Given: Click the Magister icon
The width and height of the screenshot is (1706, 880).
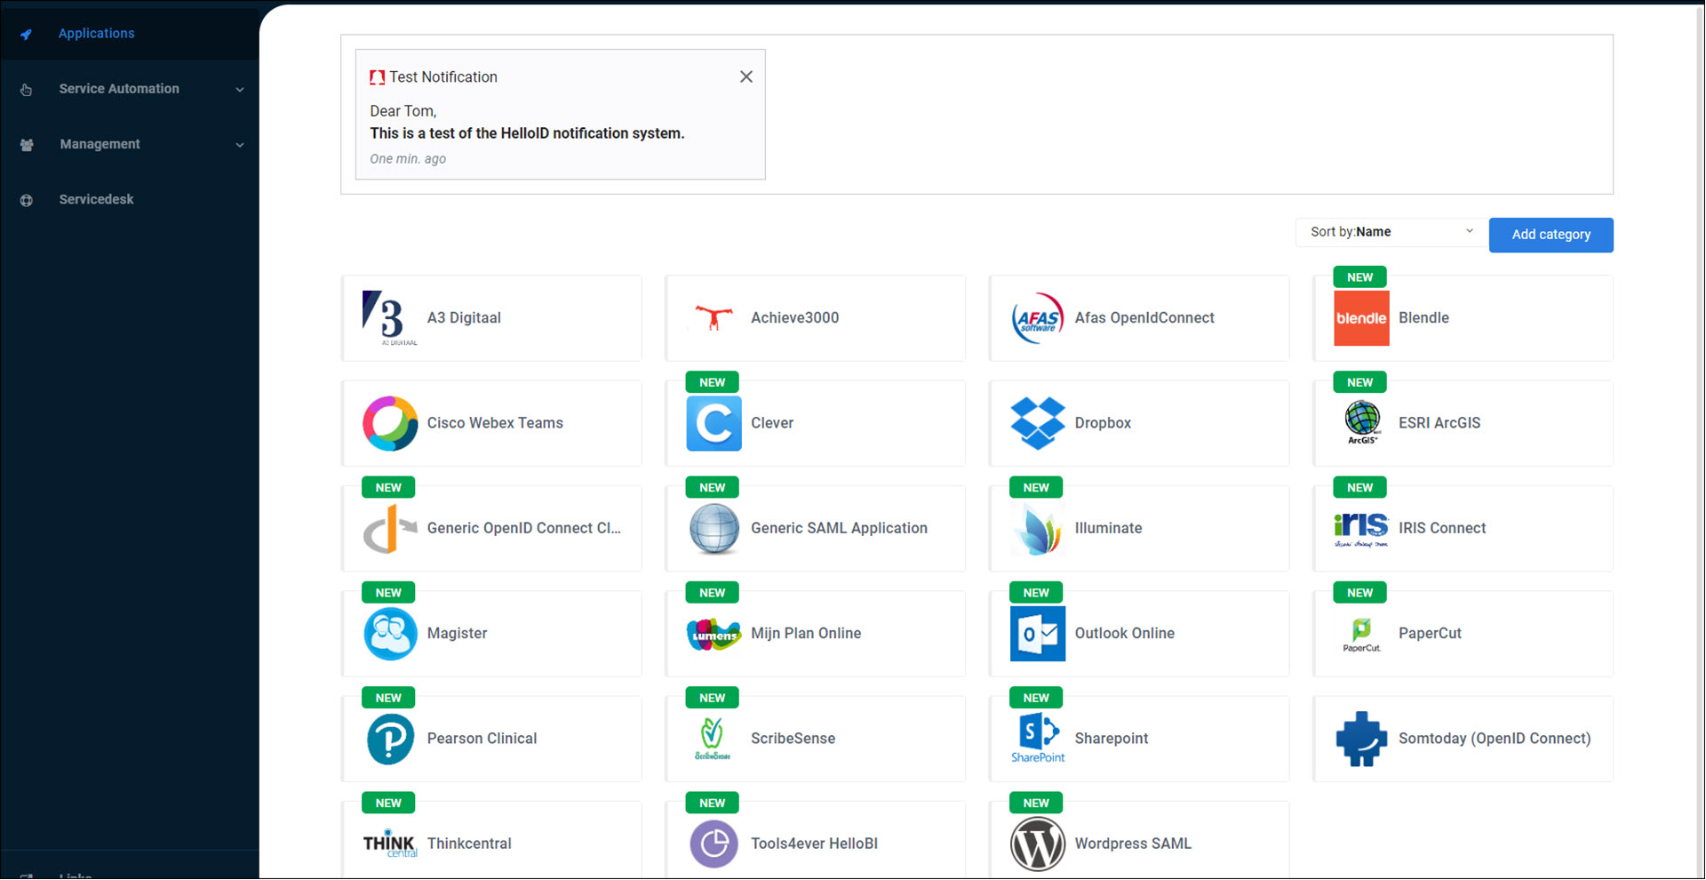Looking at the screenshot, I should [x=390, y=634].
